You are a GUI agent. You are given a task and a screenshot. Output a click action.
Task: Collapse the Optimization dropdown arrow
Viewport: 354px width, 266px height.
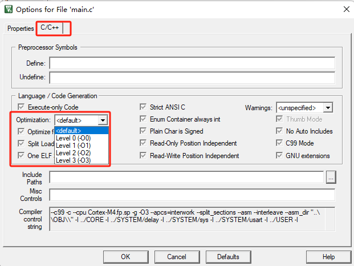pyautogui.click(x=102, y=120)
